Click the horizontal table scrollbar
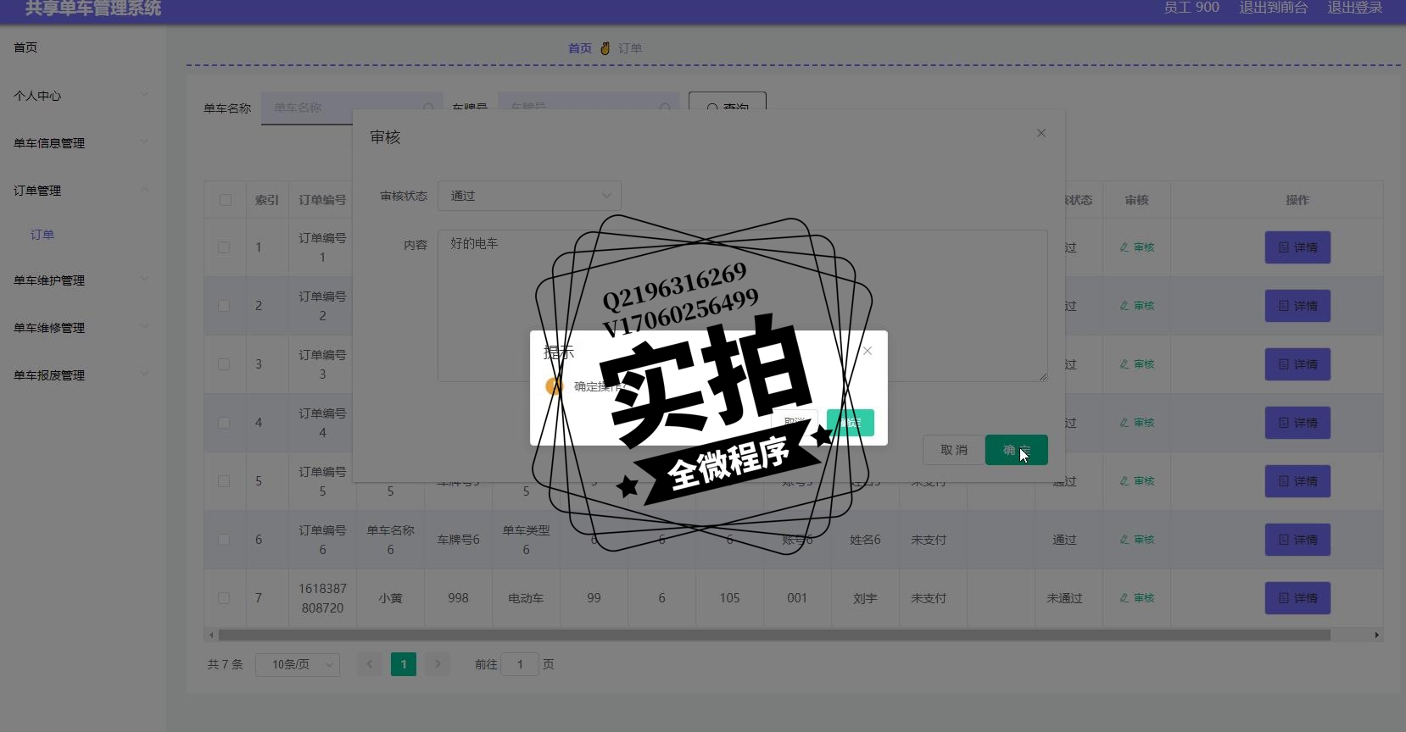1406x732 pixels. (x=774, y=635)
